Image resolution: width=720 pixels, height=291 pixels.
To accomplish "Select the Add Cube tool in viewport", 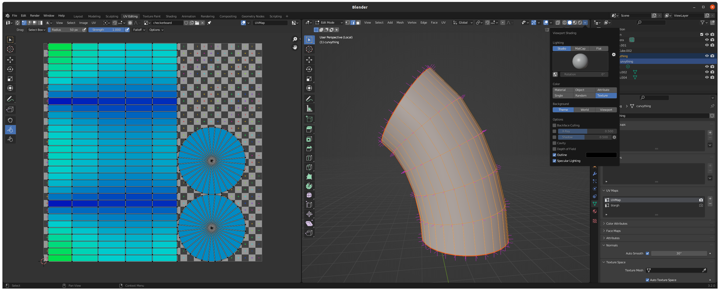I will click(309, 119).
